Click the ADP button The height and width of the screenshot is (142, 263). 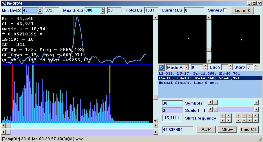click(x=206, y=130)
